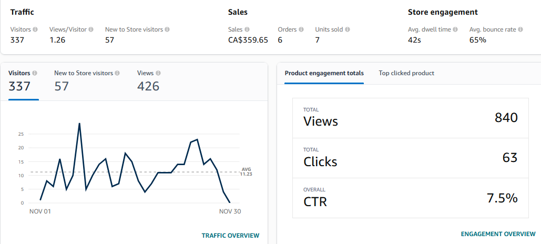Open the Top clicked product tab
Image resolution: width=541 pixels, height=244 pixels.
(x=406, y=74)
